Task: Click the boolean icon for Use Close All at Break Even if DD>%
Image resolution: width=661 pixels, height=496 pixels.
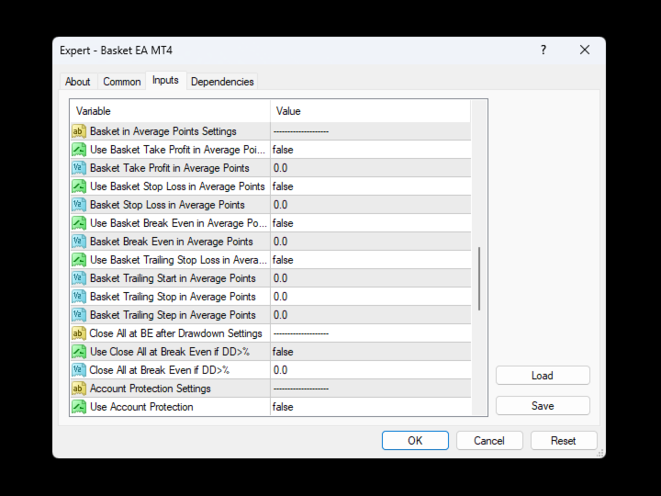Action: (79, 352)
